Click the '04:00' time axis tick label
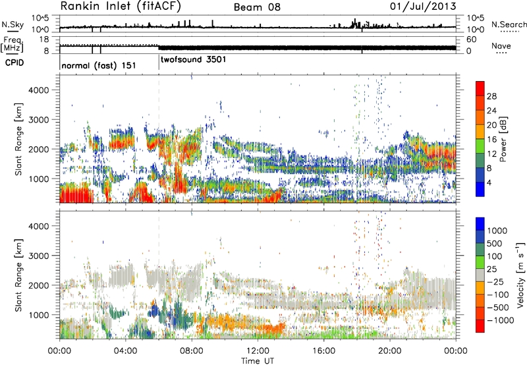Image resolution: width=527 pixels, height=365 pixels. [126, 351]
